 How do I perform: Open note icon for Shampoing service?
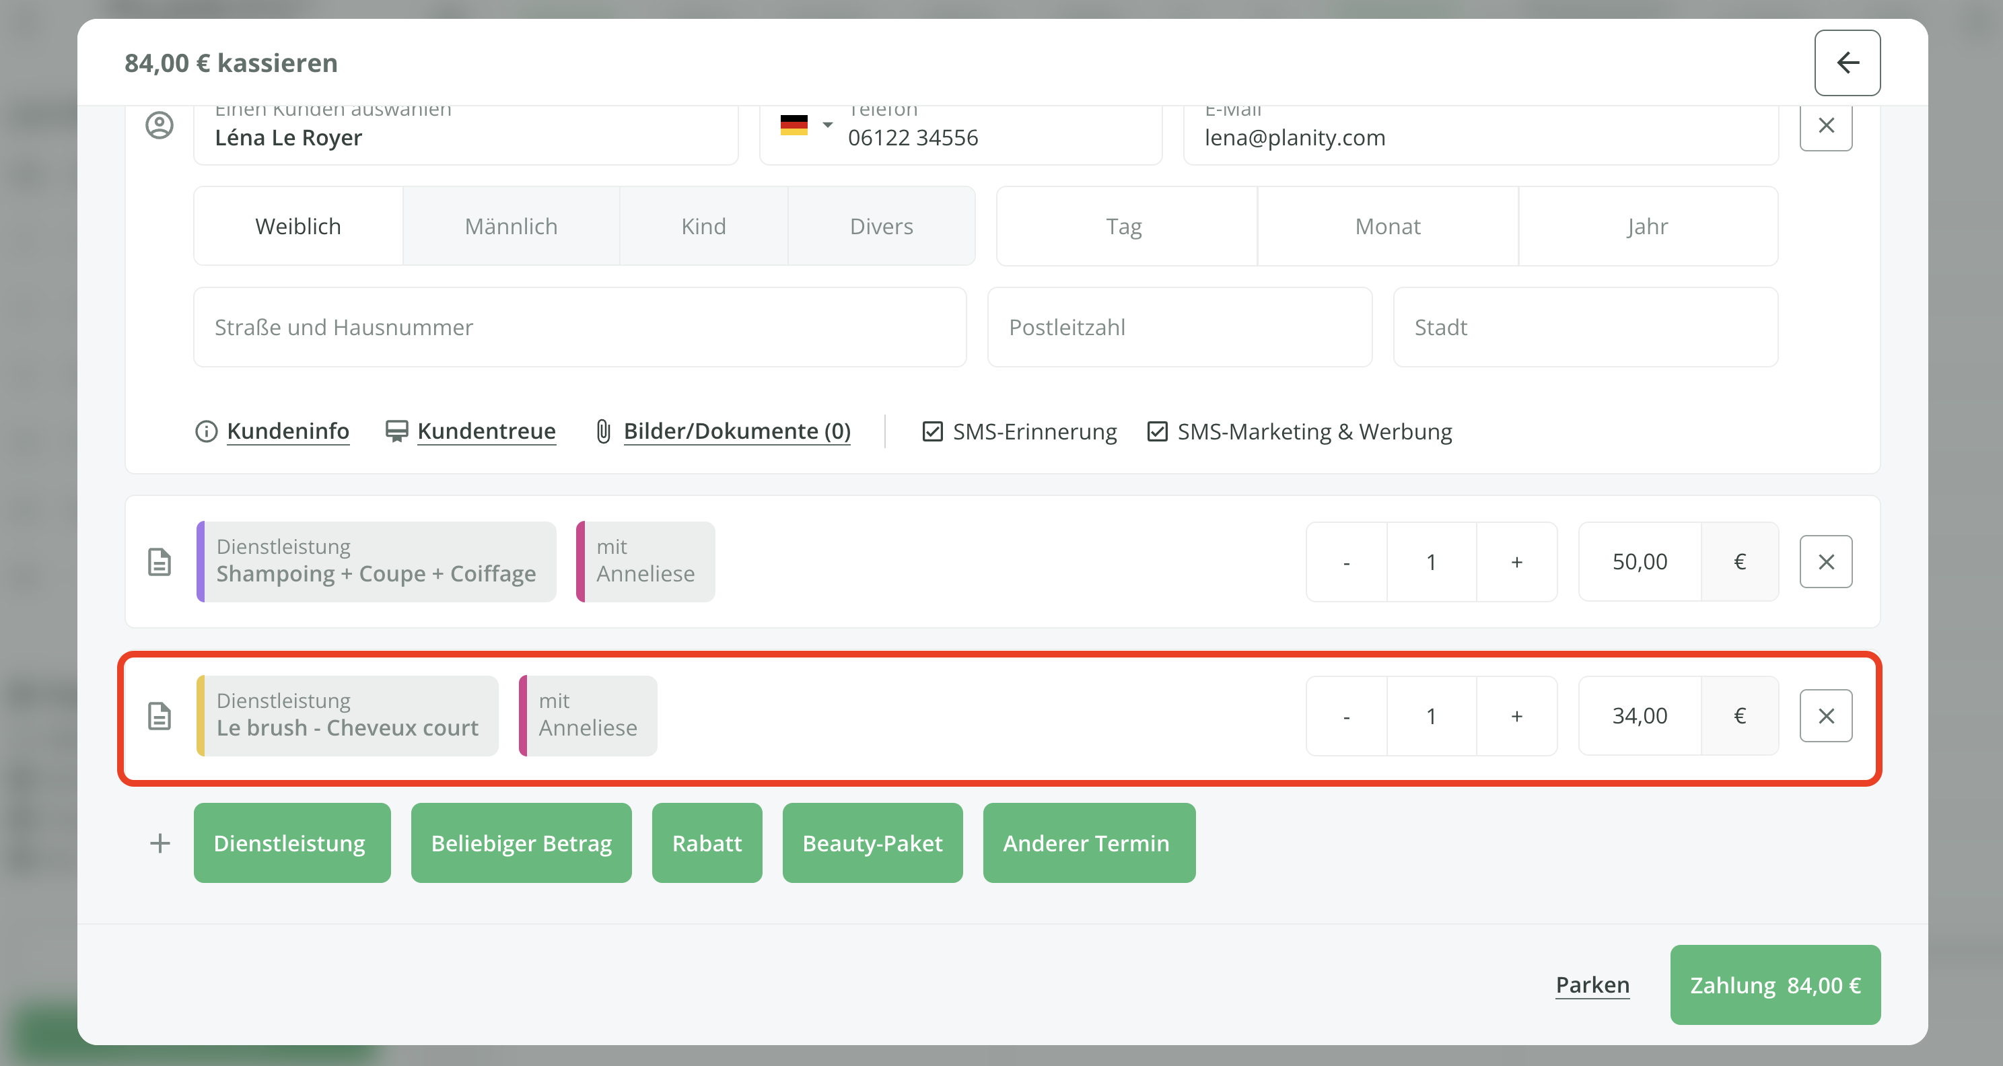(160, 561)
